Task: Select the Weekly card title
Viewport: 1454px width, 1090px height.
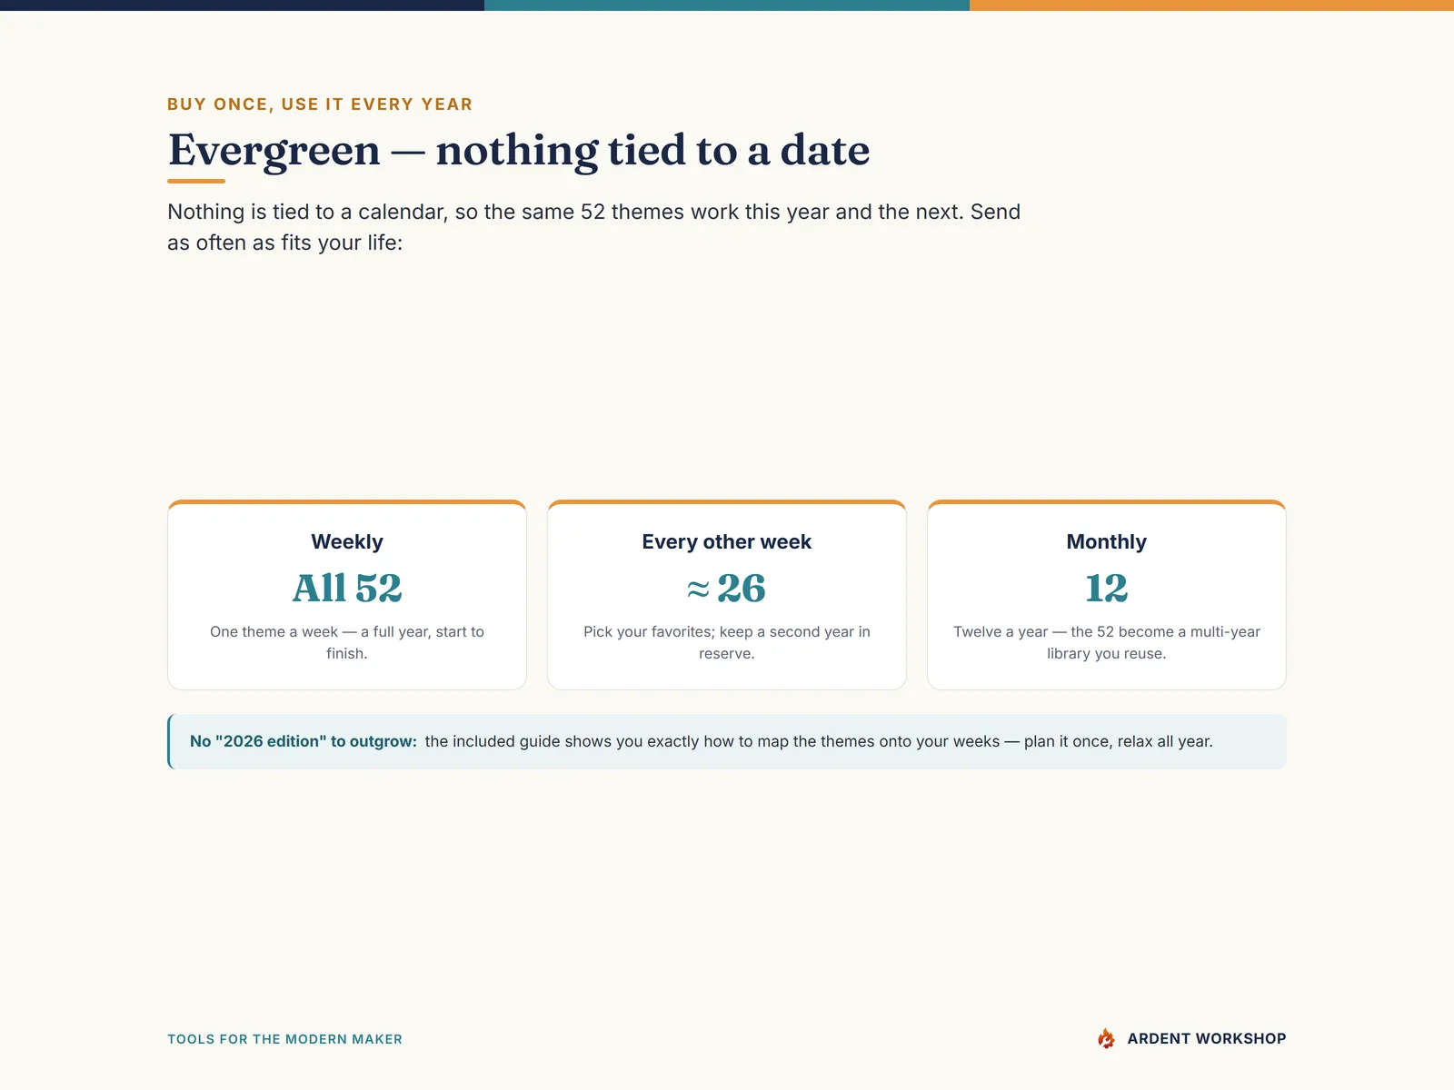Action: tap(347, 541)
